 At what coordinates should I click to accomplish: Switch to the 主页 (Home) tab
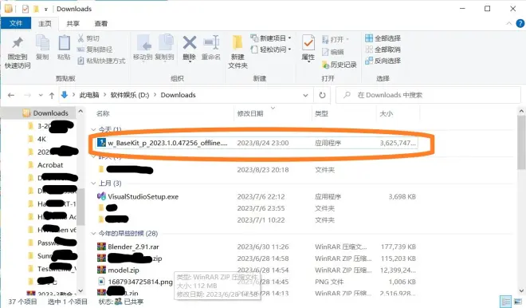tap(45, 23)
